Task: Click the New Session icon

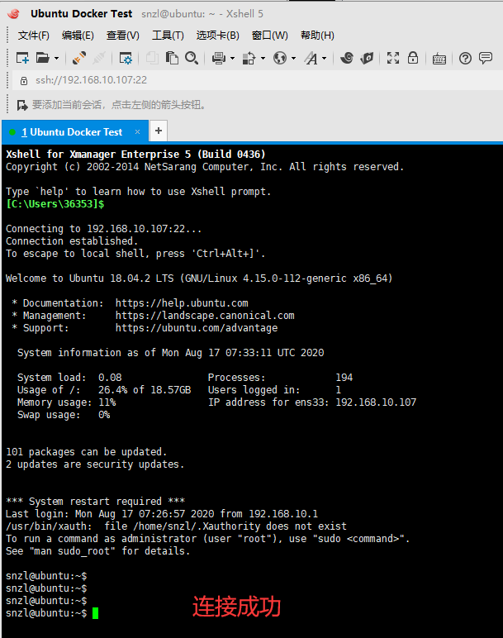Action: pos(22,58)
